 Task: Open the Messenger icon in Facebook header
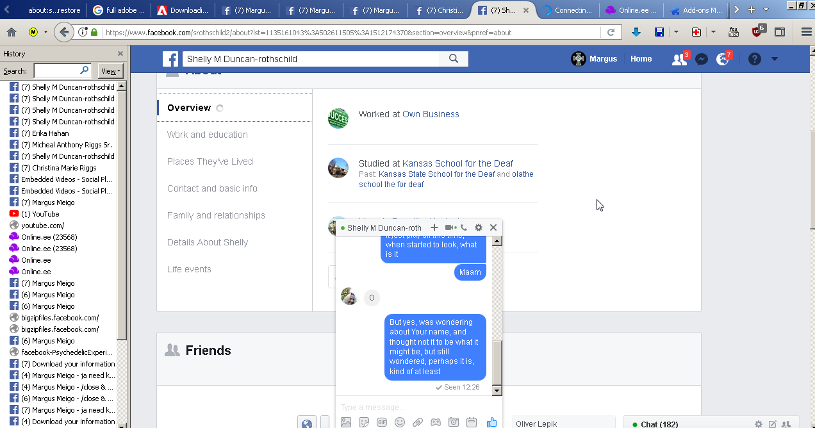[x=702, y=59]
